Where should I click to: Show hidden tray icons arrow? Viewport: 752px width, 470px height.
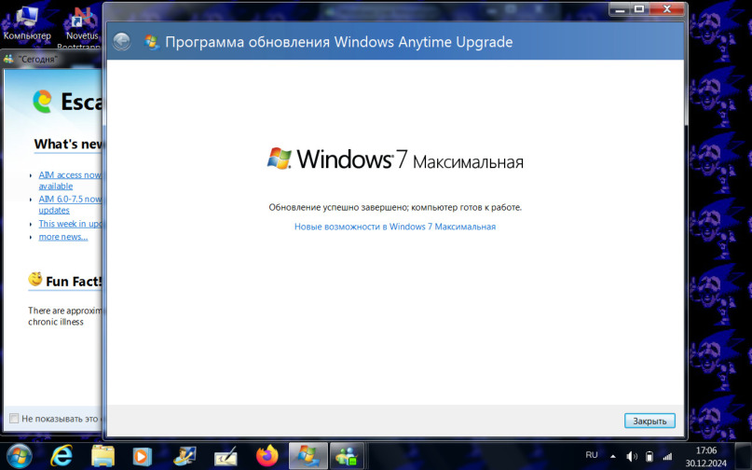[x=612, y=457]
